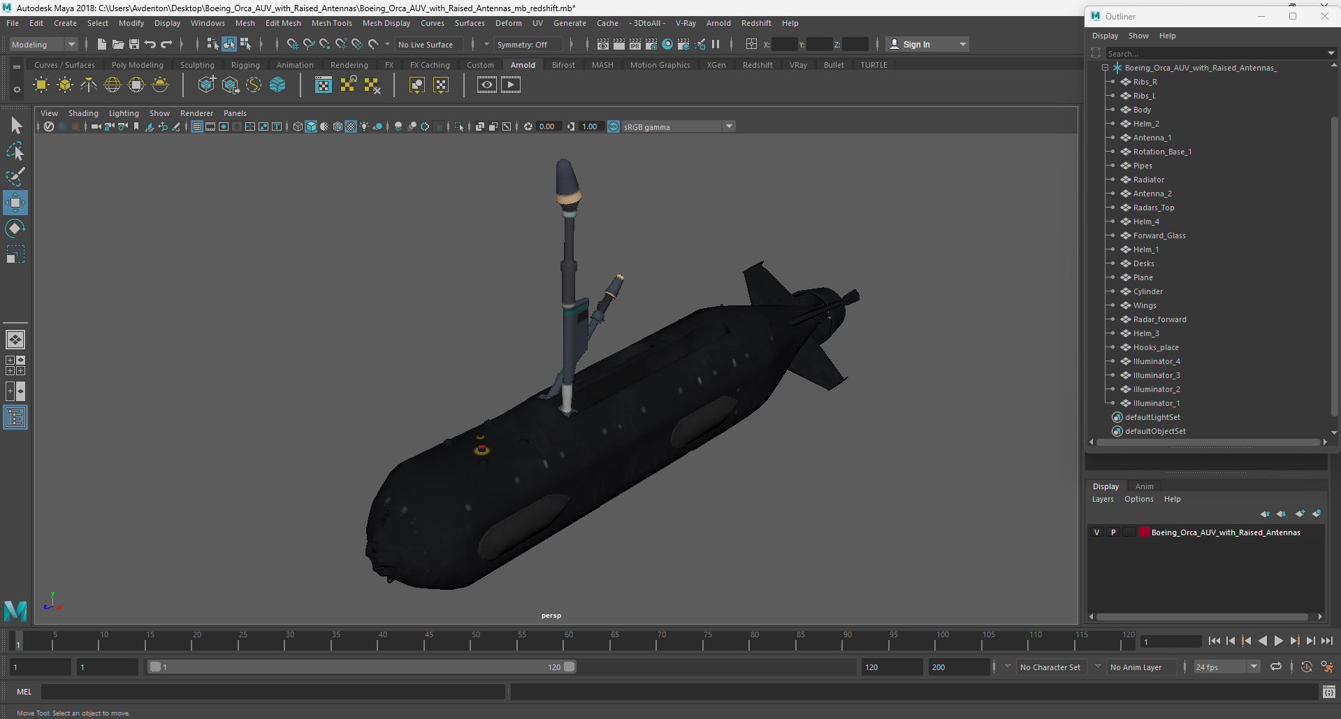Toggle viewport grid display
1341x719 pixels.
point(197,126)
